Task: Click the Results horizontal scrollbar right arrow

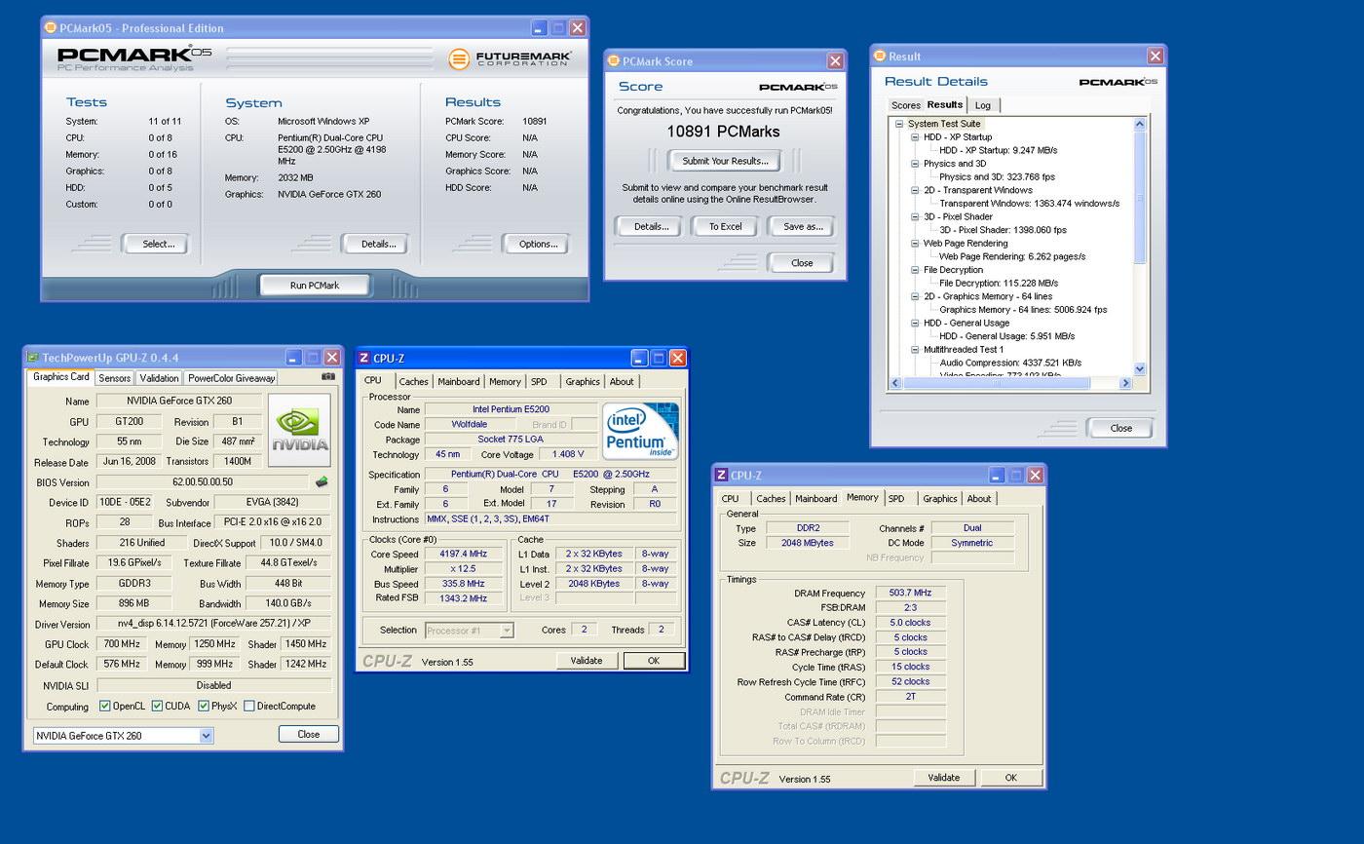Action: [1125, 383]
